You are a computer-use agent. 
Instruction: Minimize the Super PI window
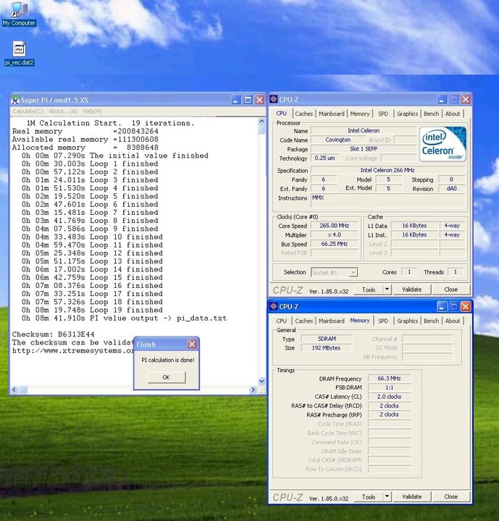point(236,100)
